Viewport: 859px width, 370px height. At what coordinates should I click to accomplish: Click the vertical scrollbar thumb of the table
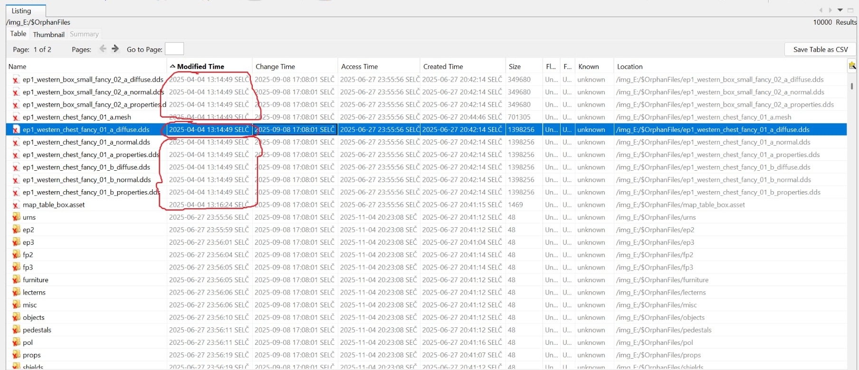coord(852,86)
